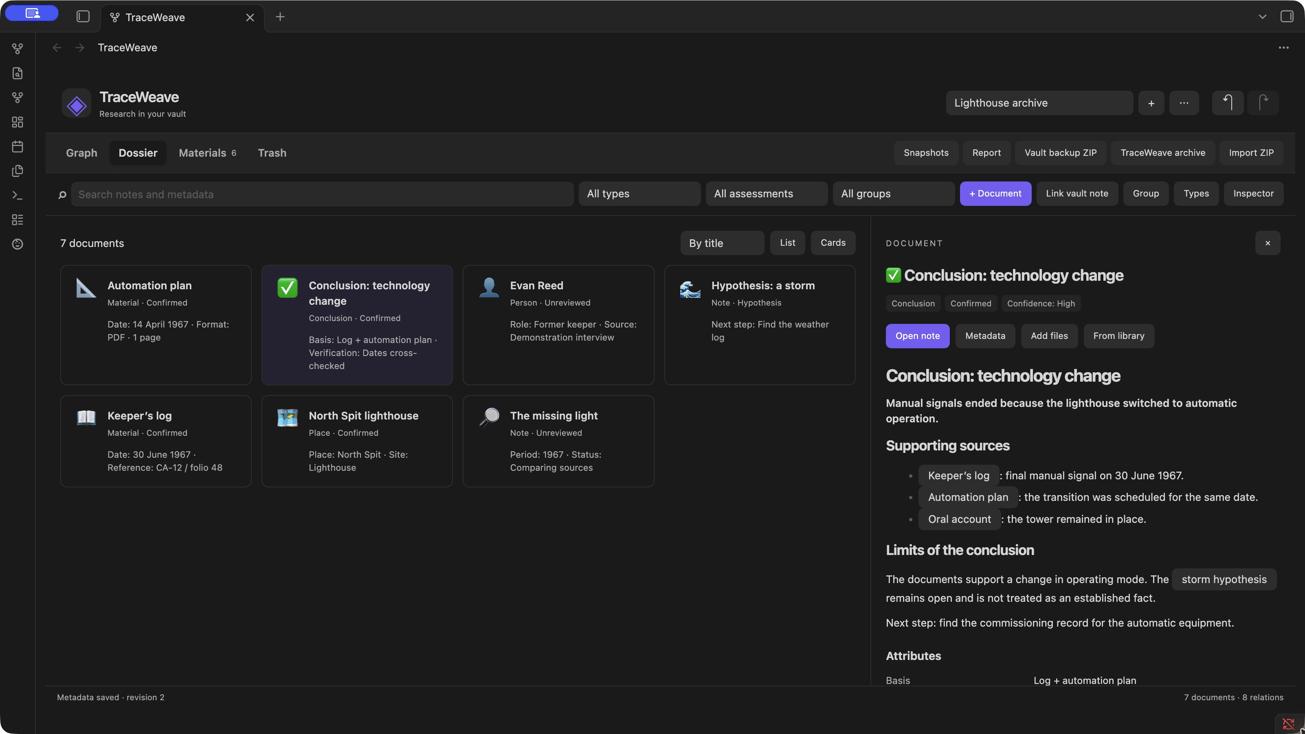
Task: Open the All assessments filter dropdown
Action: tap(767, 194)
